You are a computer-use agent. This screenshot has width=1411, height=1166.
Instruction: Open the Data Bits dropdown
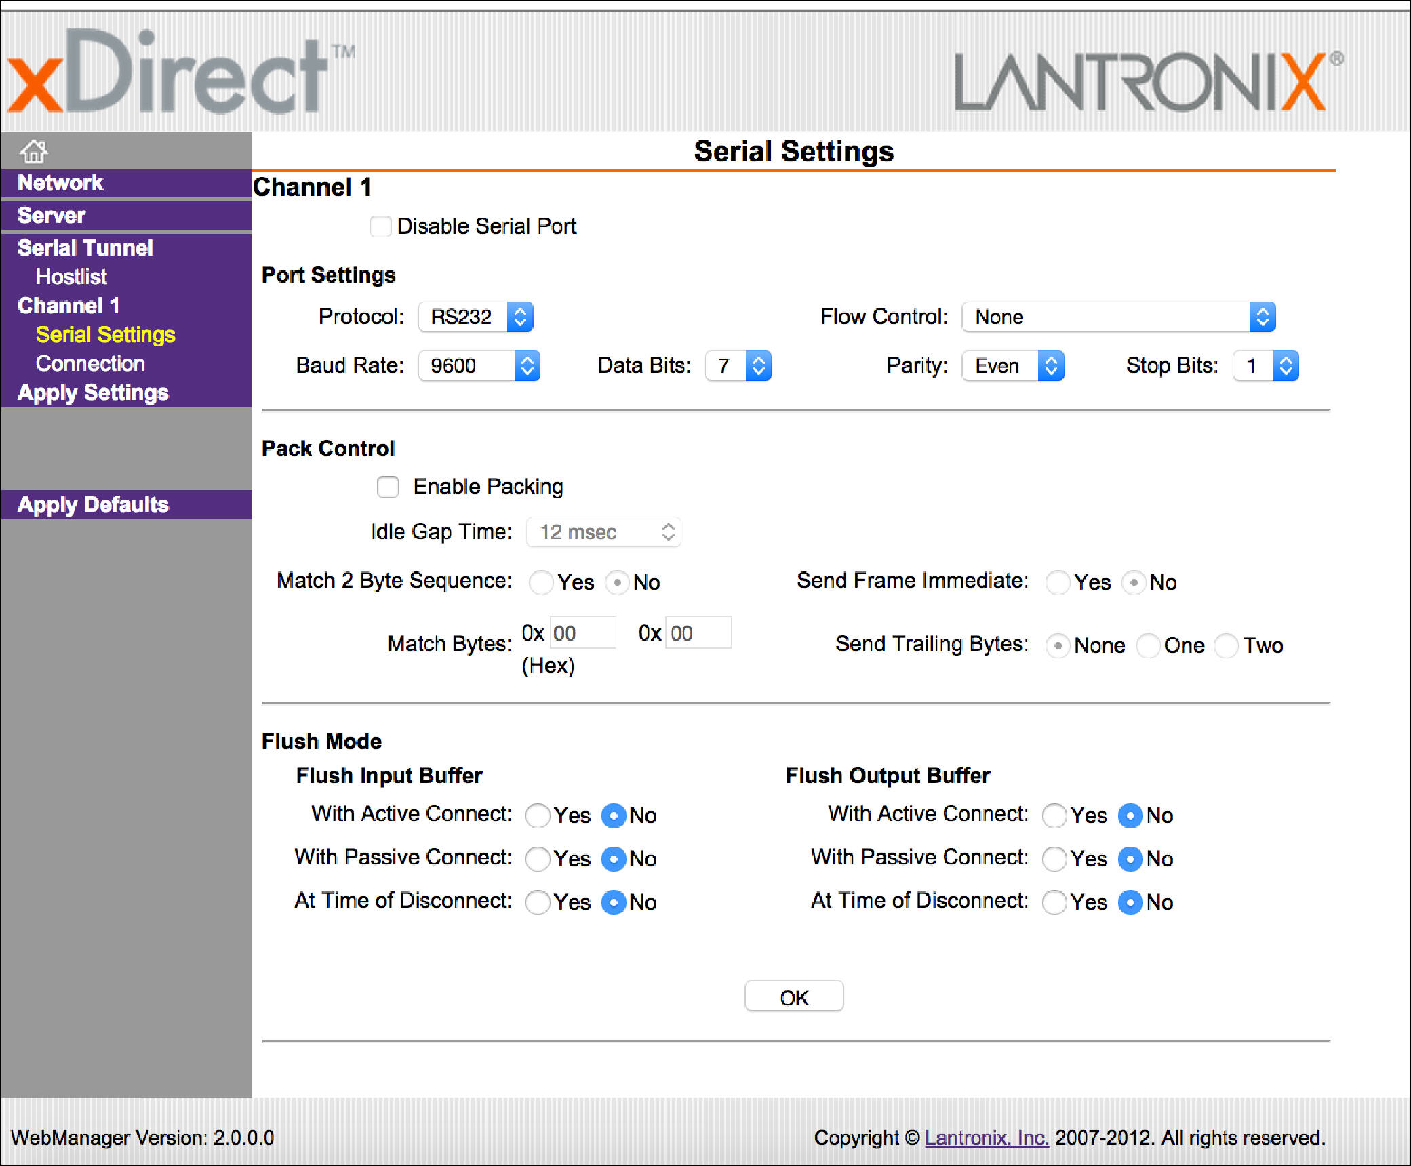click(x=738, y=366)
